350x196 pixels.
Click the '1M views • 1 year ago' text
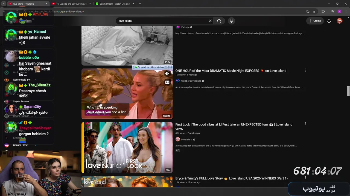(186, 75)
